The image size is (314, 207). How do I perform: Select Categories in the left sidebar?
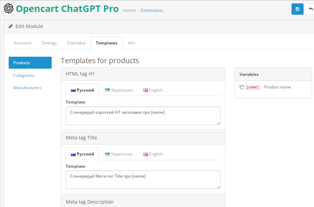[x=23, y=75]
